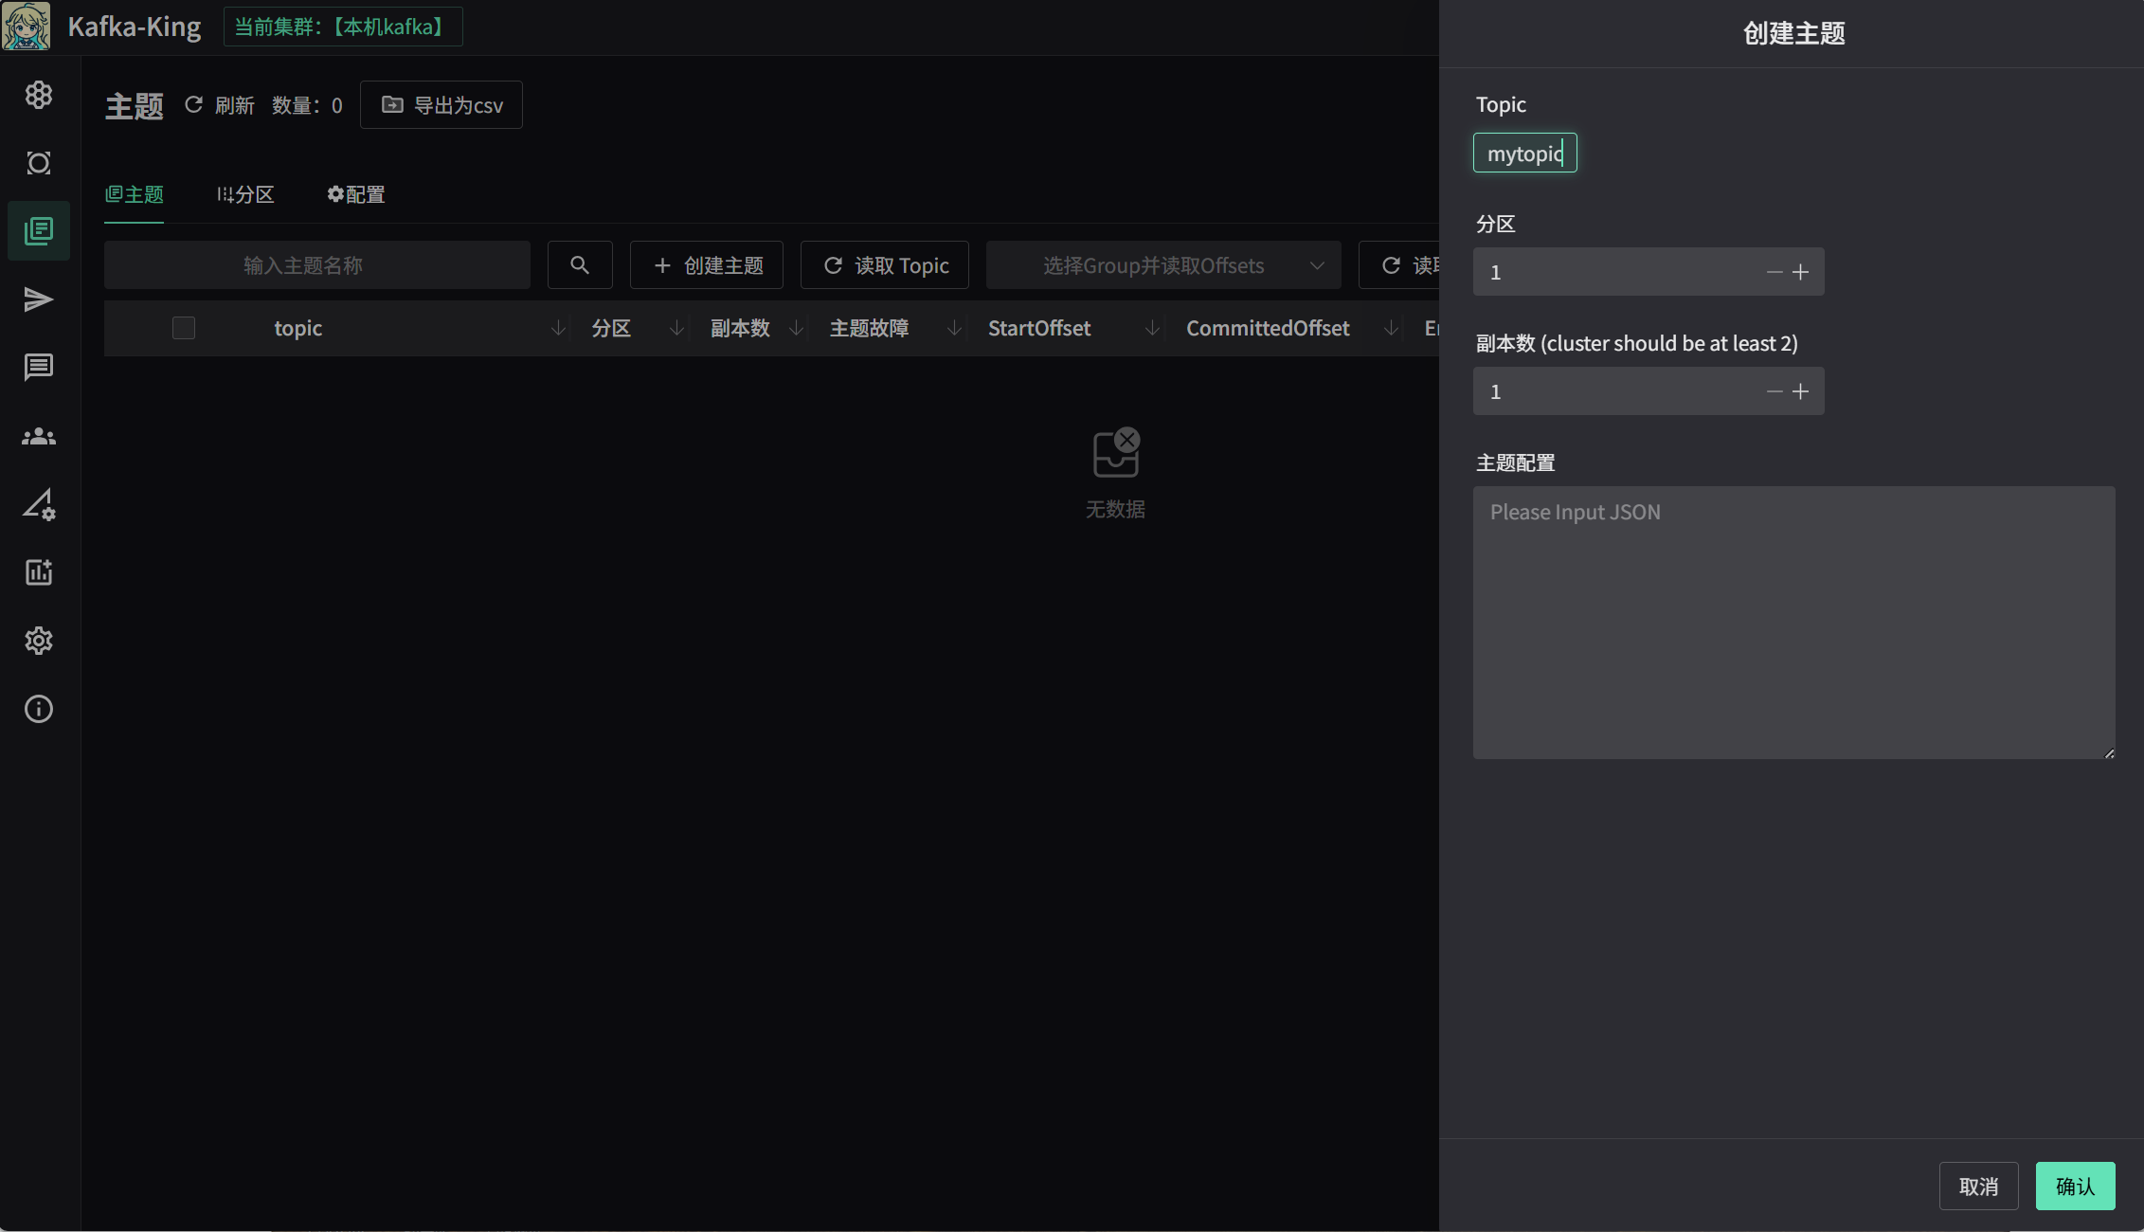The height and width of the screenshot is (1232, 2144).
Task: Sort by the topic column arrow
Action: 558,328
